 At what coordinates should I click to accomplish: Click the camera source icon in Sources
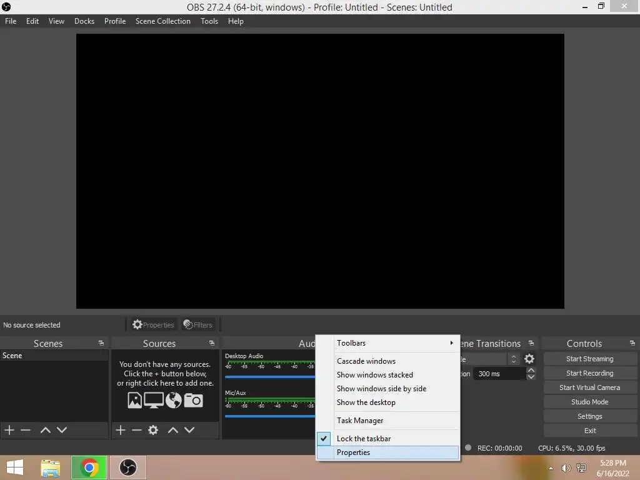pyautogui.click(x=194, y=401)
